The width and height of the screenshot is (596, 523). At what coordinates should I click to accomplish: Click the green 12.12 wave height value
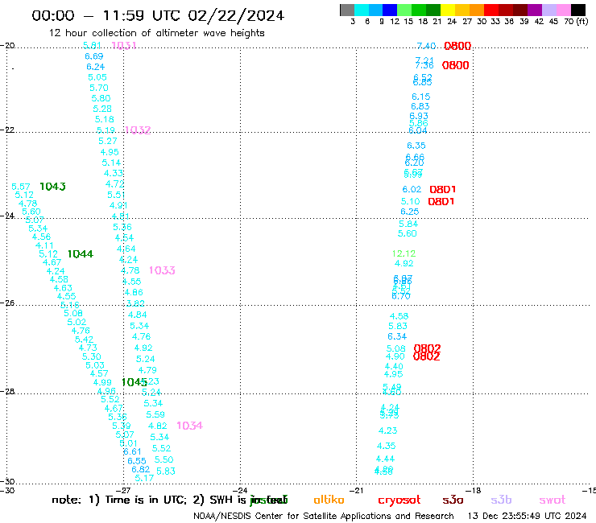point(404,253)
